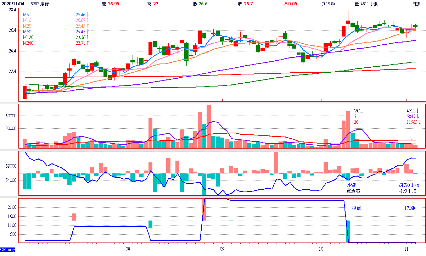This screenshot has width=426, height=256.
Task: Select the M10 moving average legend label
Action: [27, 21]
